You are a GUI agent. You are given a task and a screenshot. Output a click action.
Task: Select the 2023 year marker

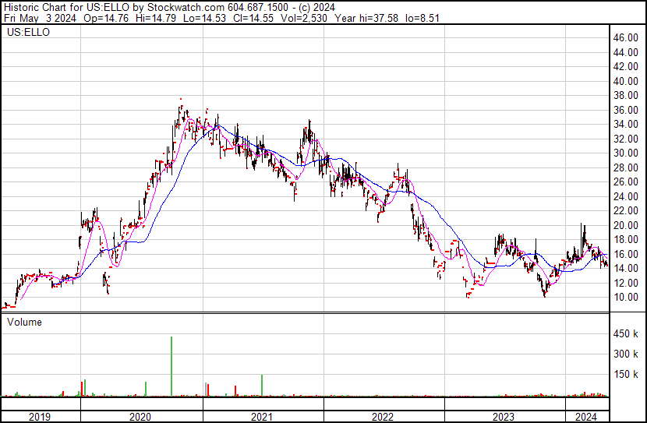(504, 416)
